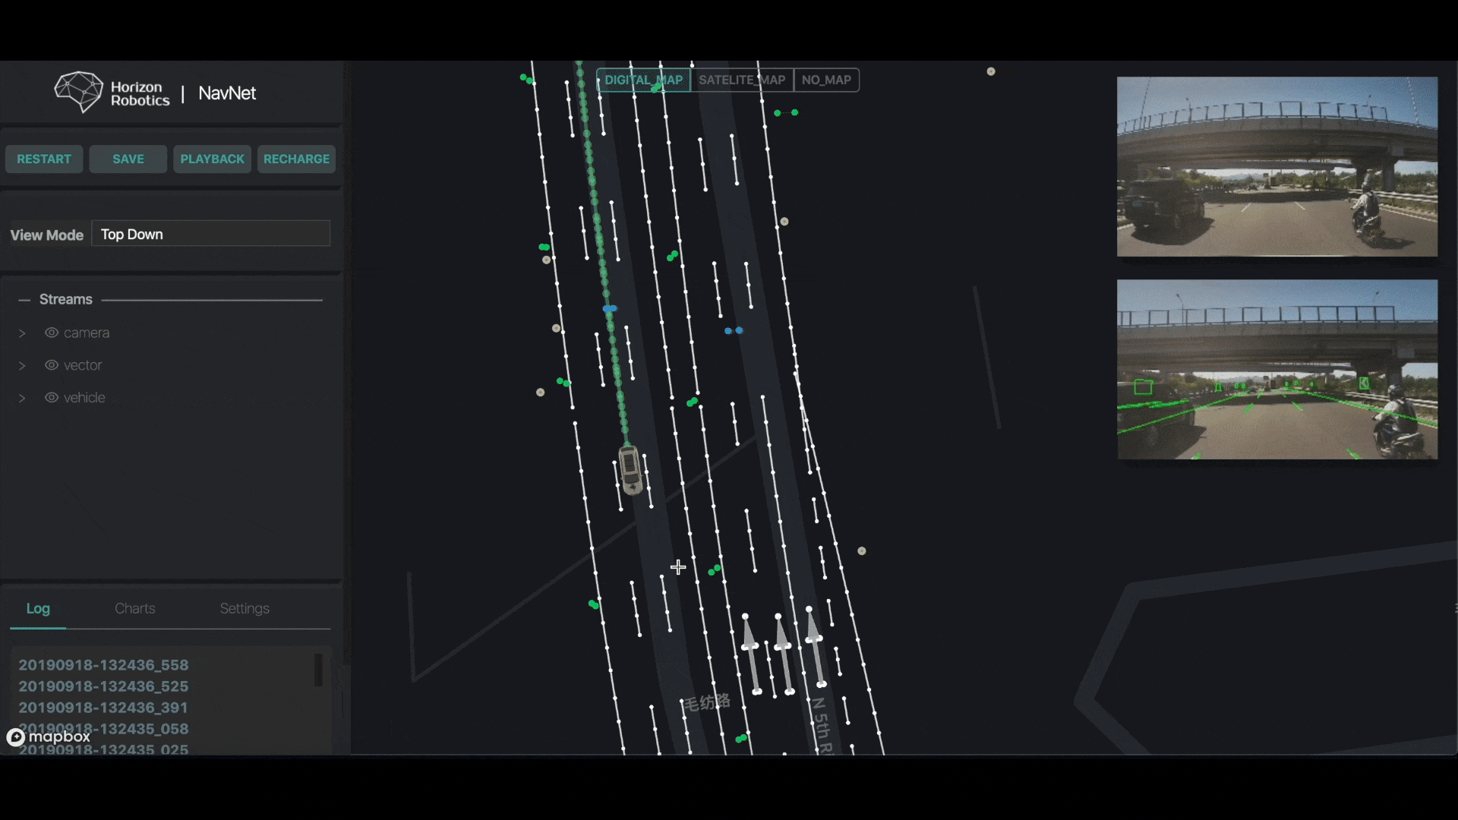Toggle vector stream visibility eye
The image size is (1458, 820).
[52, 365]
